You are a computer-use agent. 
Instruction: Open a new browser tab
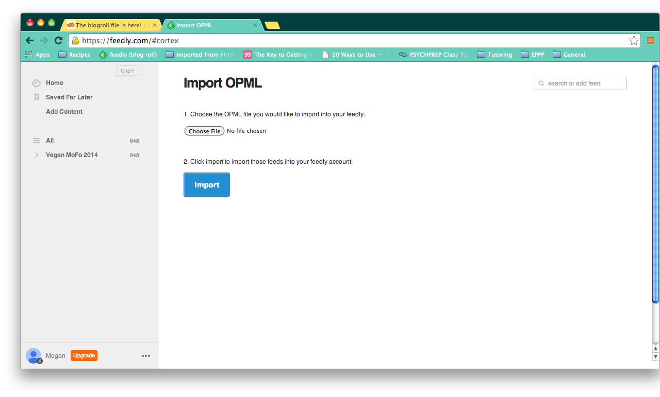coord(272,25)
